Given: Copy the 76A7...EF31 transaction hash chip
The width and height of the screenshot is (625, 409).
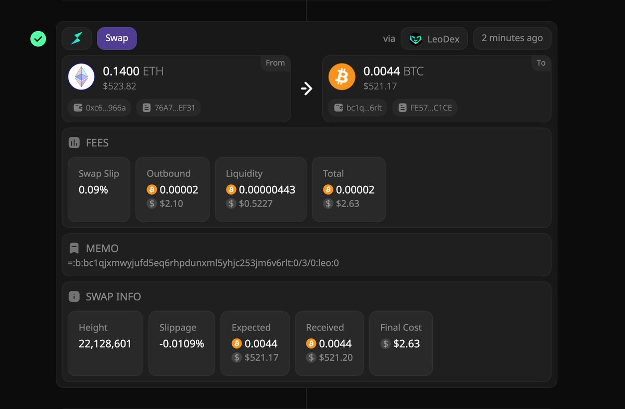Looking at the screenshot, I should tap(168, 108).
